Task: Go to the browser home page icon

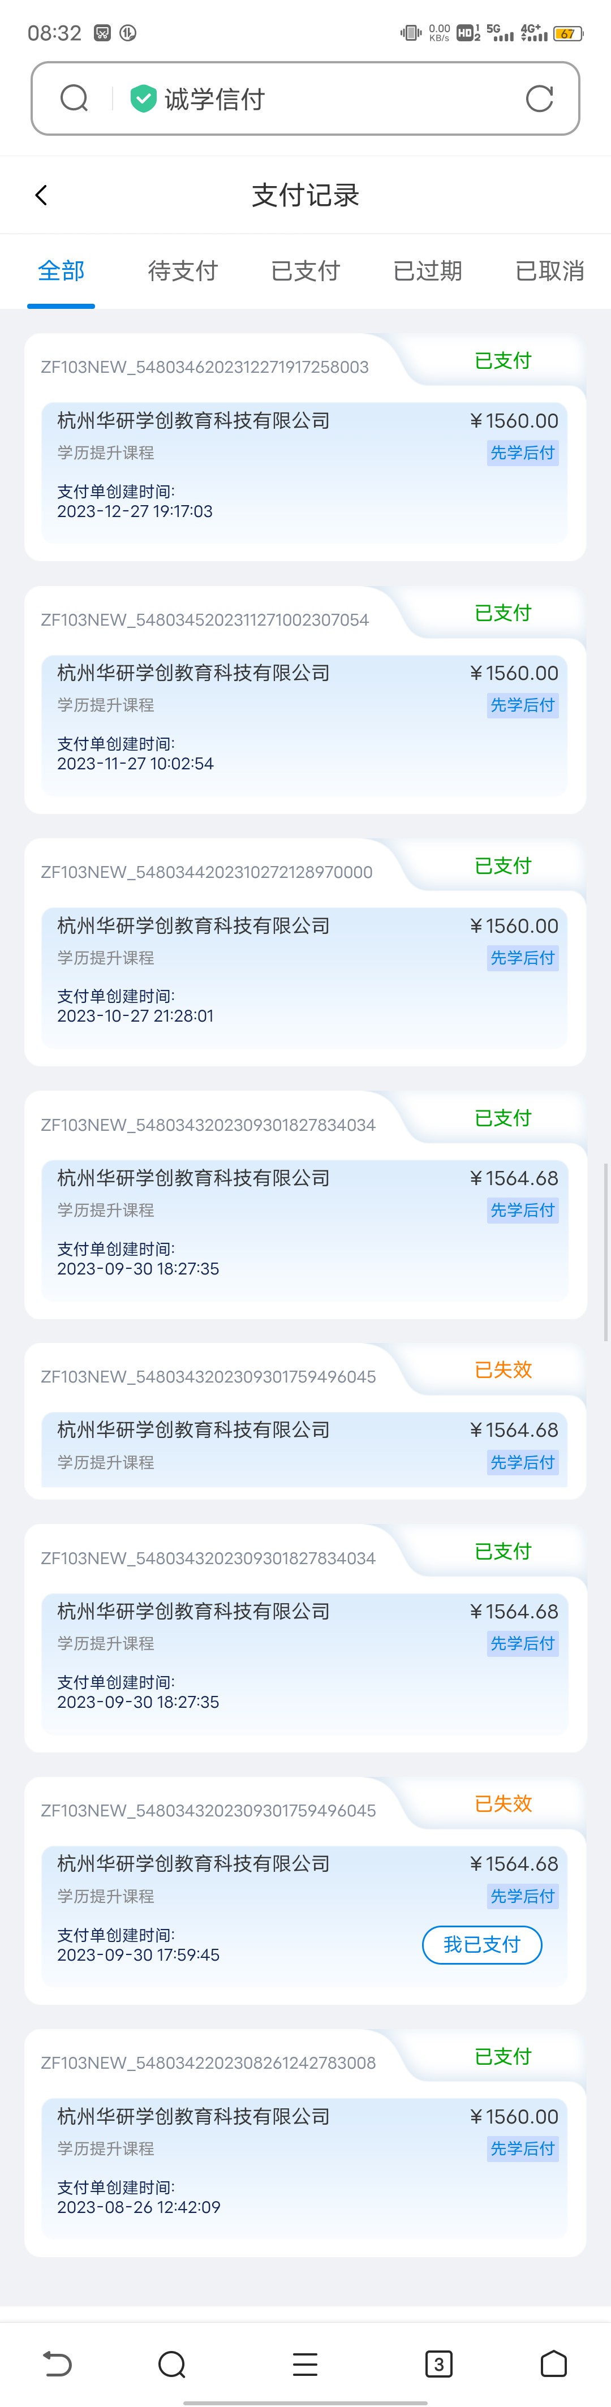Action: [554, 2363]
